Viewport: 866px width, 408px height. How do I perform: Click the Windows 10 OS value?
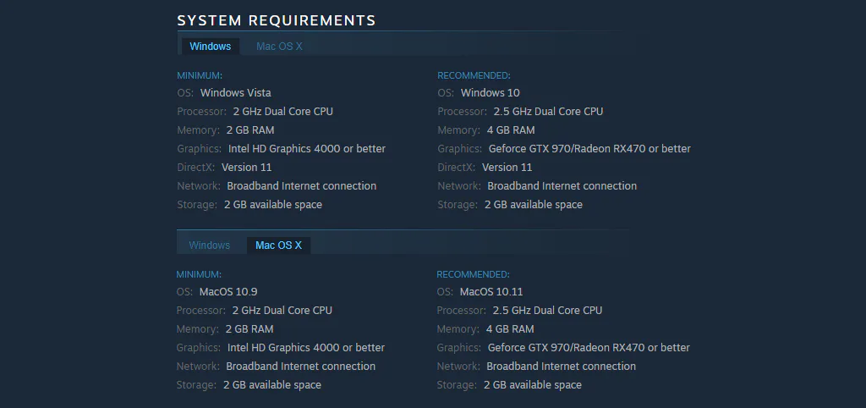(490, 93)
